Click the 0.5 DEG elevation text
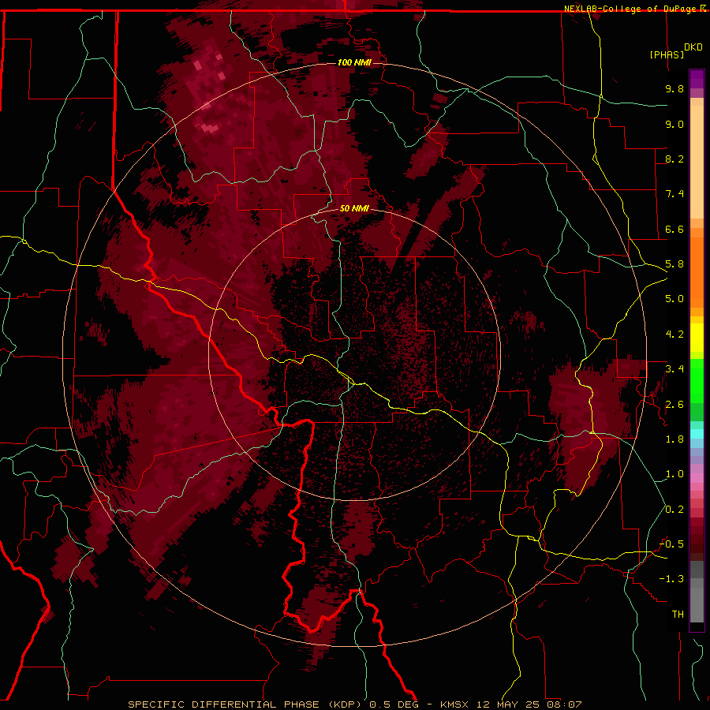The width and height of the screenshot is (710, 710). [x=394, y=704]
